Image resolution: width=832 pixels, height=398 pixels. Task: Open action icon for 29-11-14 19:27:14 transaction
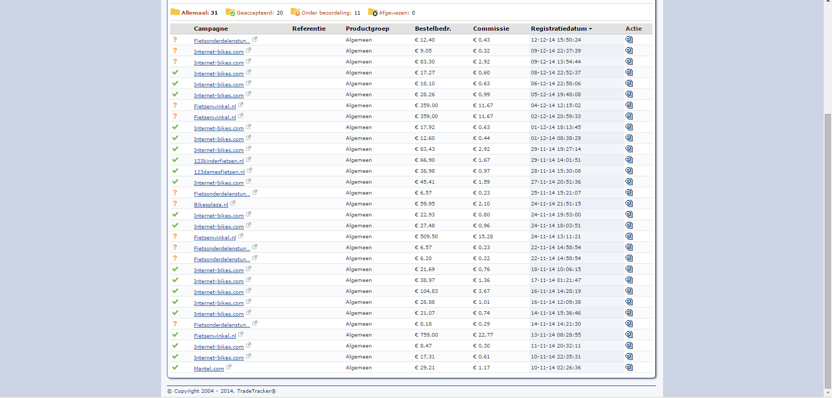tap(629, 149)
